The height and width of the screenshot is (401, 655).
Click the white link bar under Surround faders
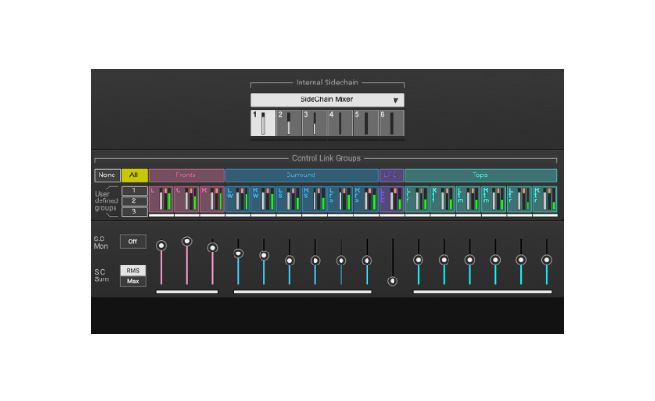point(302,291)
